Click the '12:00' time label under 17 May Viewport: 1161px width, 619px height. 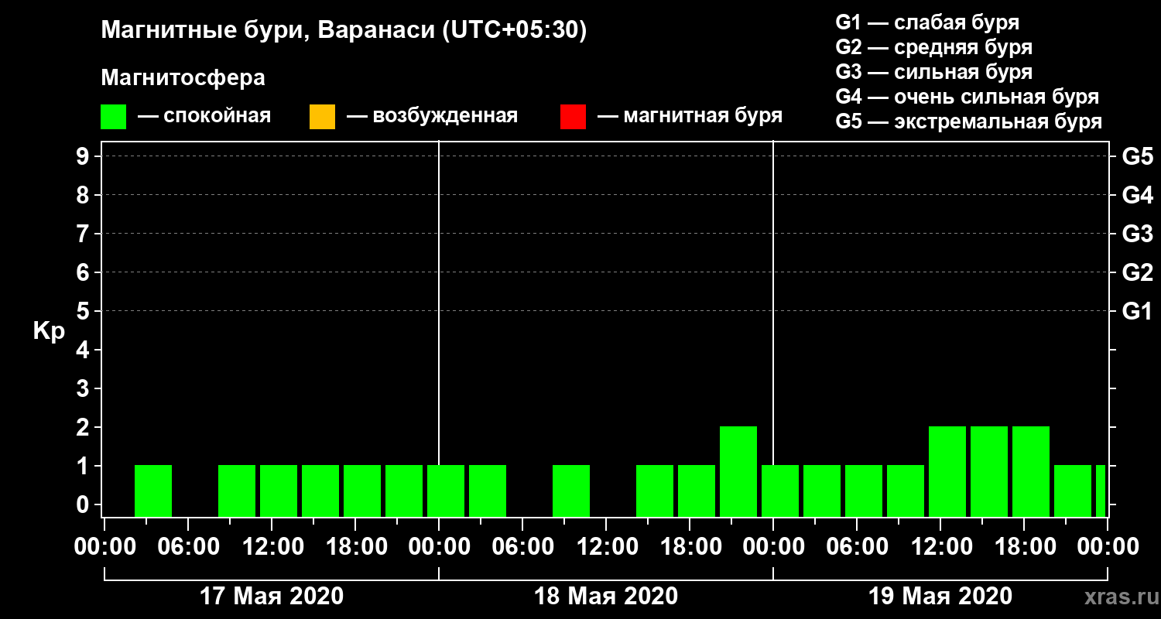[x=272, y=546]
